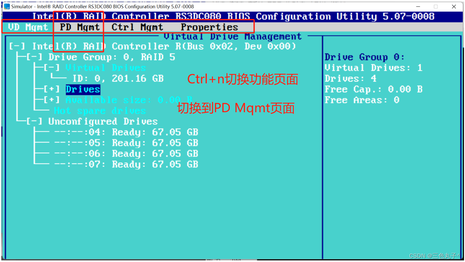The height and width of the screenshot is (262, 465).
Task: Select the highlighted Drives item
Action: [83, 89]
